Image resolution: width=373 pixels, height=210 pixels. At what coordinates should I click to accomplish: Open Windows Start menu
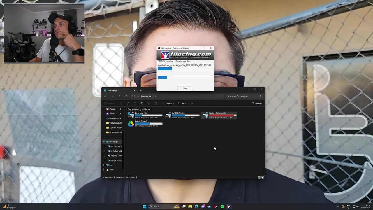pos(145,206)
